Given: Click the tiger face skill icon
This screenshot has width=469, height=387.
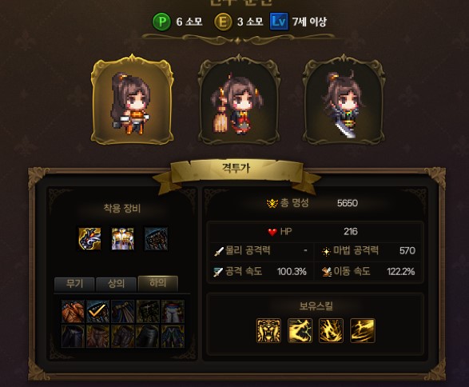Looking at the screenshot, I should tap(268, 330).
